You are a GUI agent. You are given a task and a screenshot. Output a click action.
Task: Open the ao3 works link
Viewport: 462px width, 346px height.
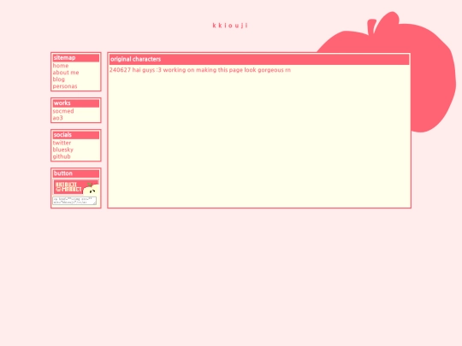coord(58,118)
